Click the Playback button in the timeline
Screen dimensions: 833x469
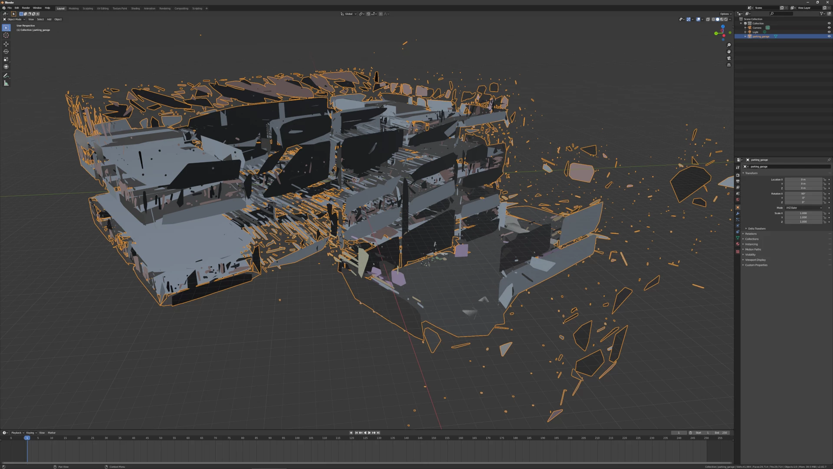click(x=17, y=433)
